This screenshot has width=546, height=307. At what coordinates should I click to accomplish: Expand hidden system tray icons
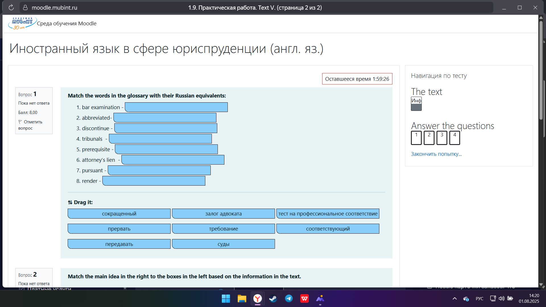click(x=454, y=298)
